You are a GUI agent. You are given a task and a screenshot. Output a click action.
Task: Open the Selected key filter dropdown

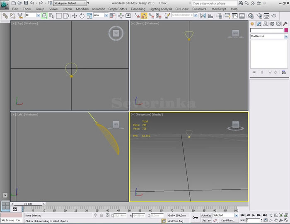coord(225,215)
